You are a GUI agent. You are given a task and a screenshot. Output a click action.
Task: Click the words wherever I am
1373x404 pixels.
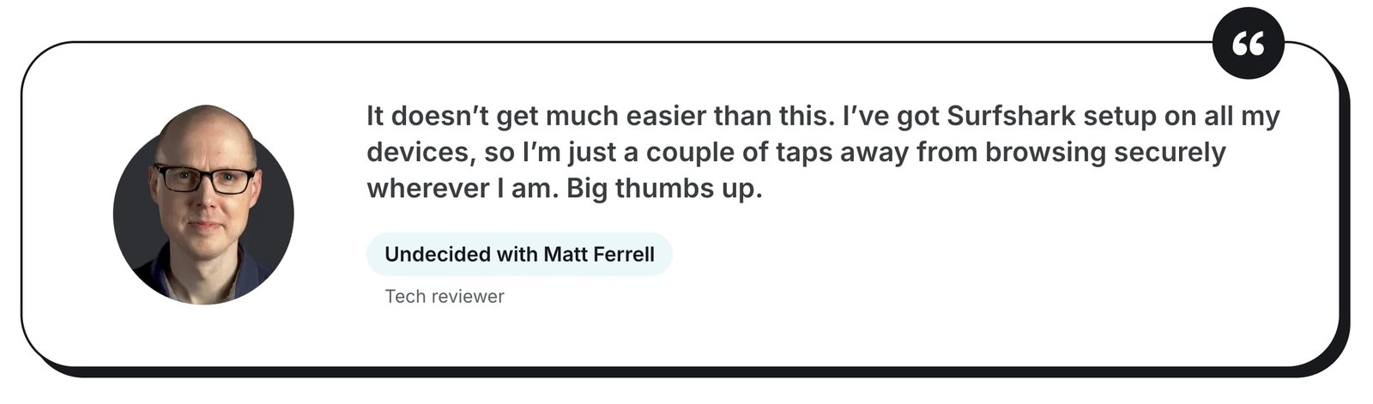coord(463,189)
